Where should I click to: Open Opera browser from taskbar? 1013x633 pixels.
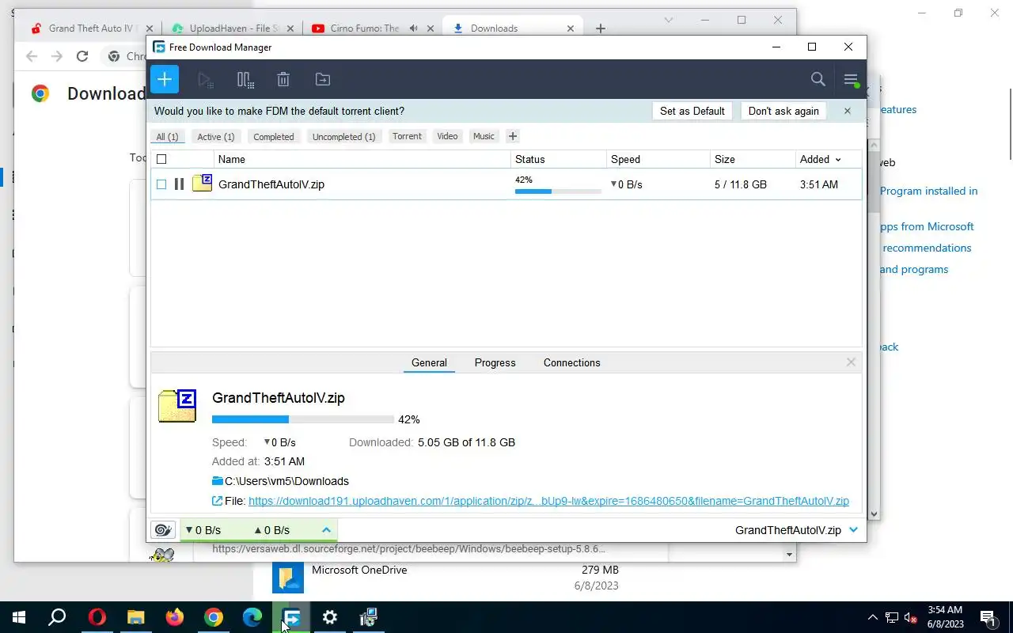[97, 617]
